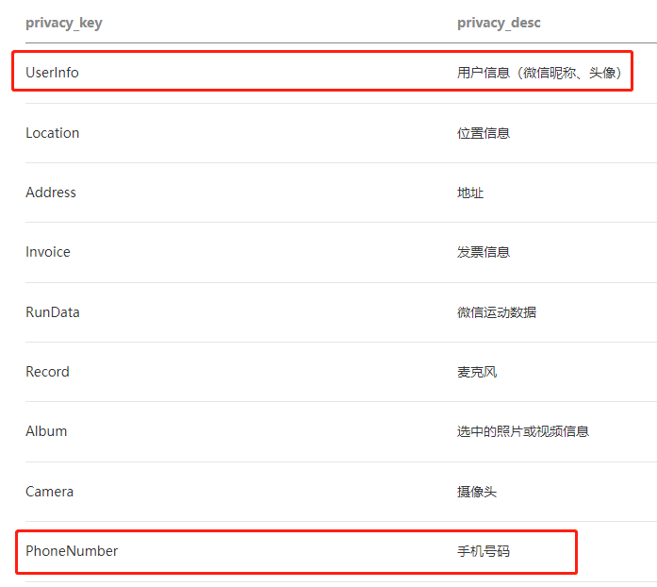This screenshot has width=657, height=587.
Task: Click the 手机号码 description text
Action: pos(484,551)
